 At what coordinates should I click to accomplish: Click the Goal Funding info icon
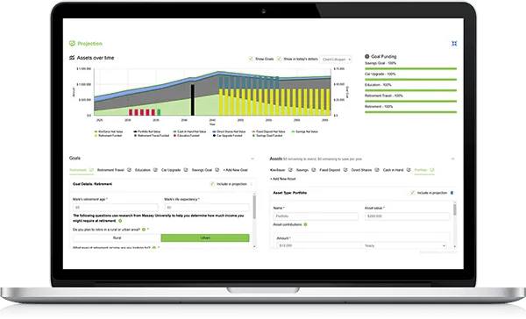367,56
